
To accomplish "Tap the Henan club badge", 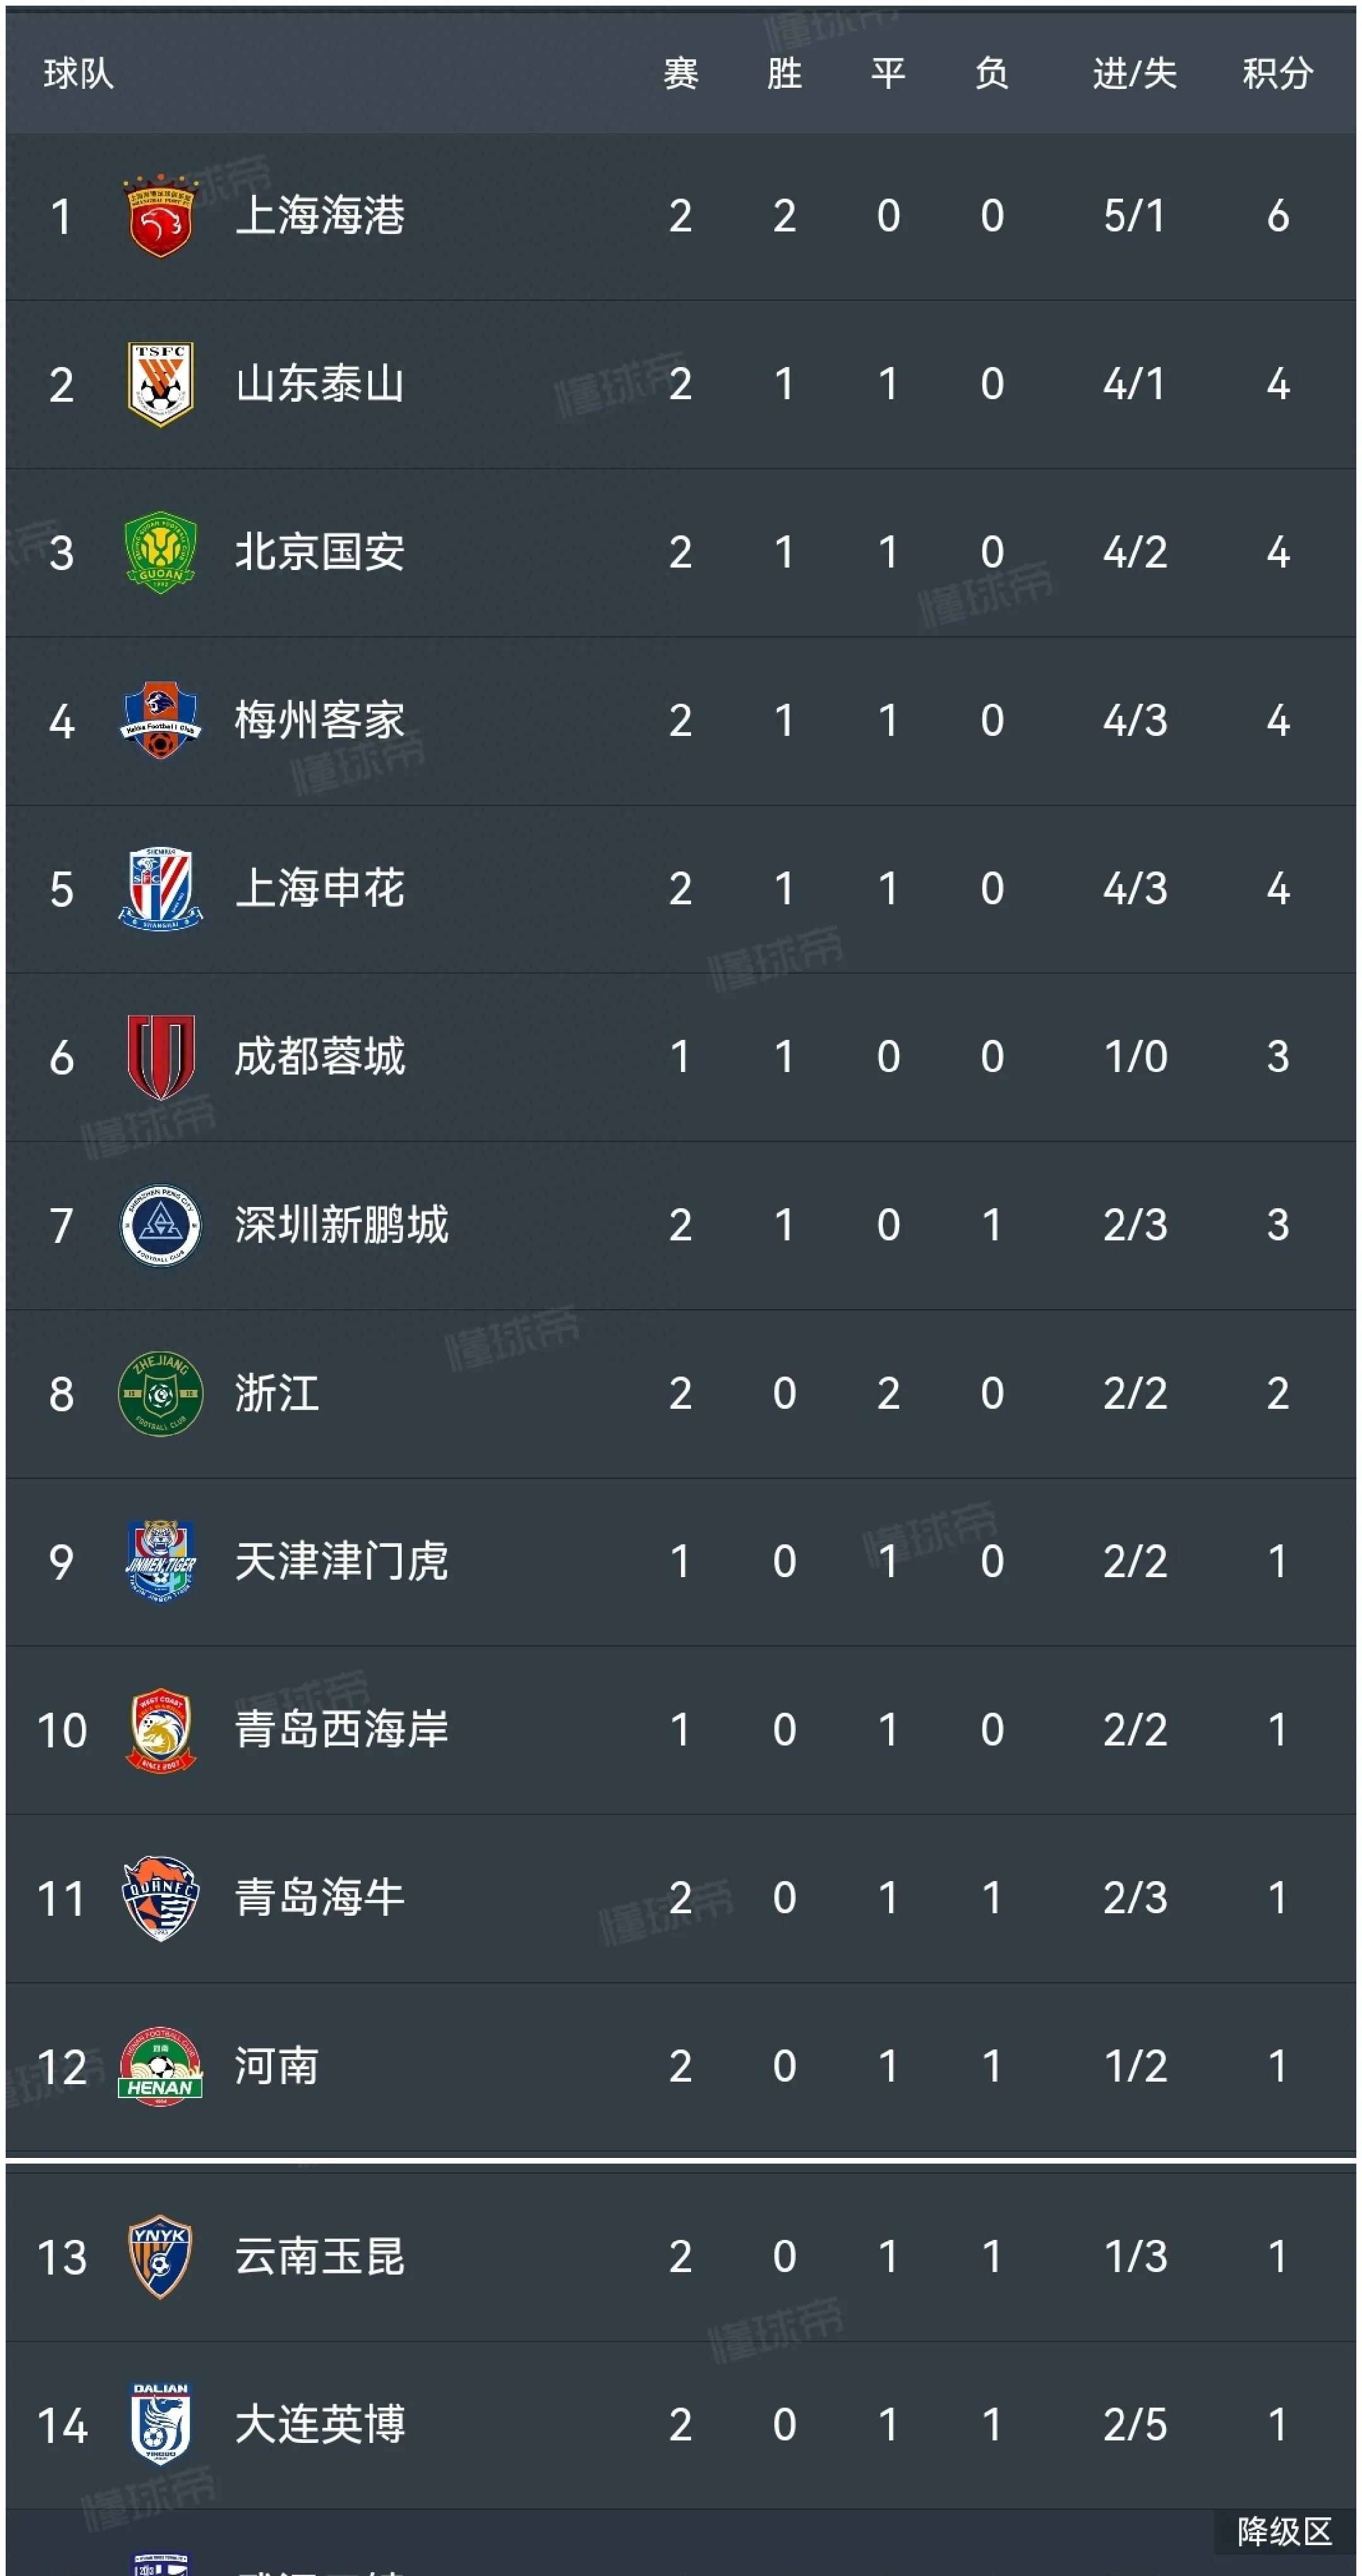I will pyautogui.click(x=160, y=2066).
